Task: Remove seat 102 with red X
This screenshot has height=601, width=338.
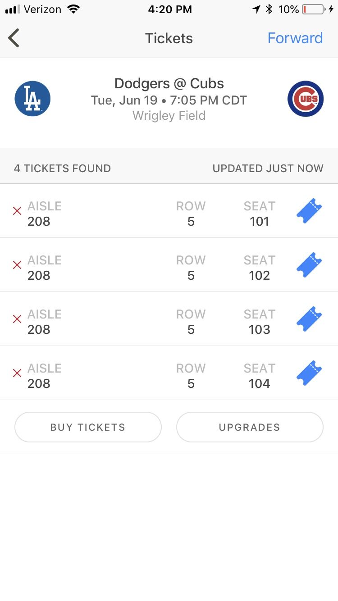Action: (x=17, y=265)
